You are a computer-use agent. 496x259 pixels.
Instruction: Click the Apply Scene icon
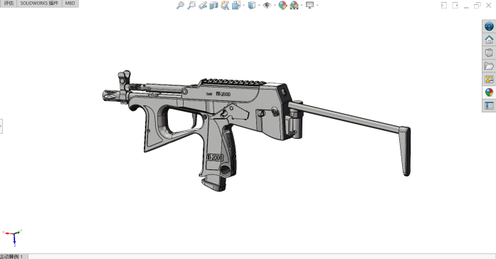[294, 5]
